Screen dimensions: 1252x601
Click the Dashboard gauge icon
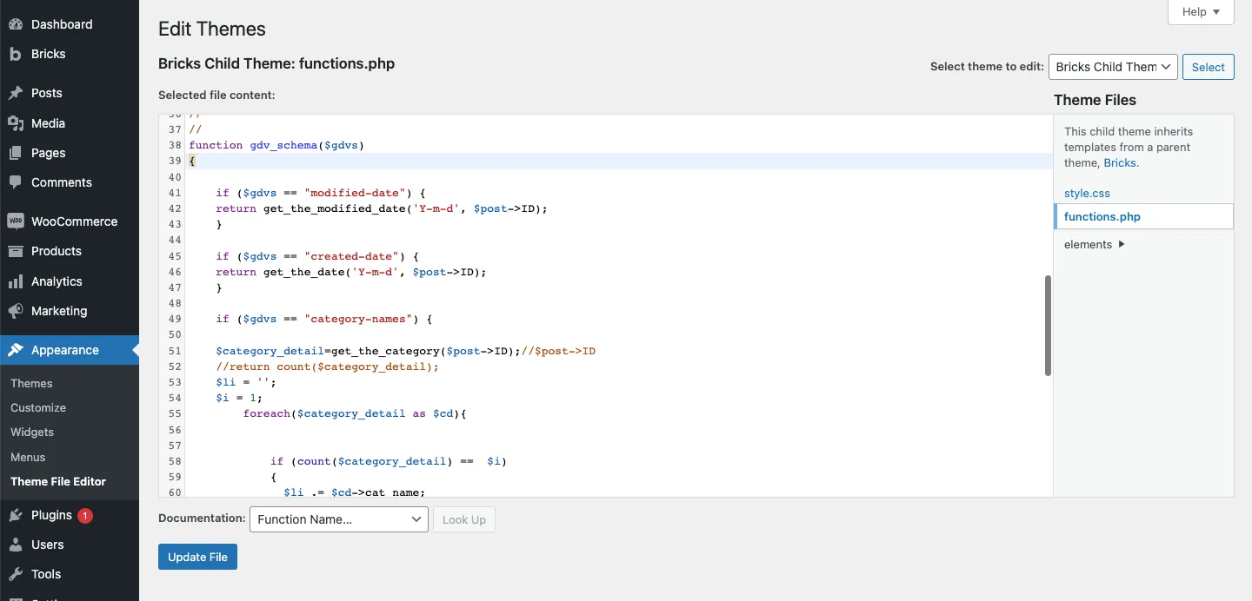click(15, 24)
